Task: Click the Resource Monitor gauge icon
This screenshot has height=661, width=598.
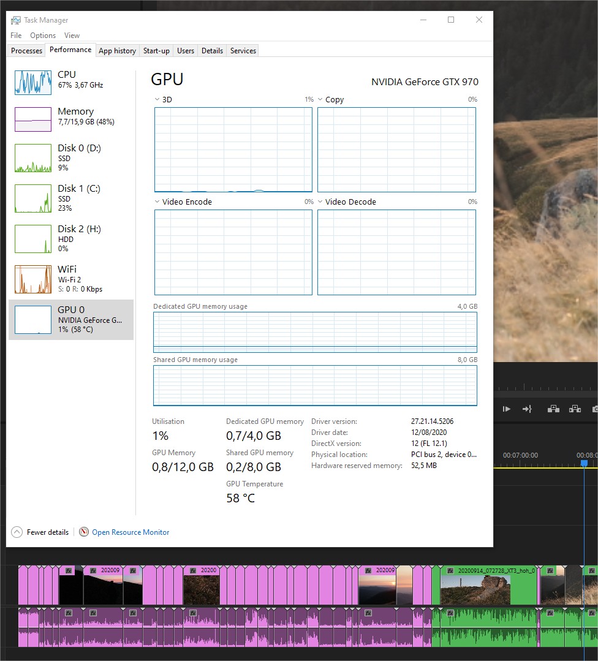Action: [x=84, y=532]
